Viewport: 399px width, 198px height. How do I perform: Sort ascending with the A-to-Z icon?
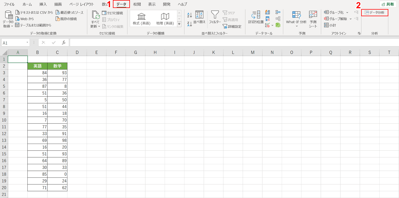pyautogui.click(x=190, y=15)
